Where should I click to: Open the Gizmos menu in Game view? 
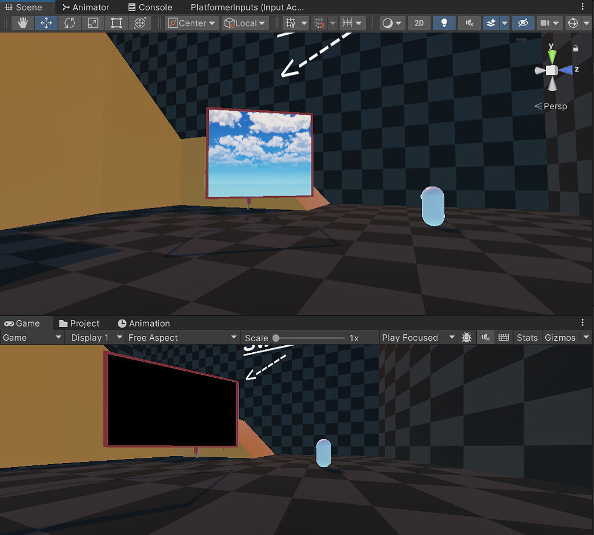pos(559,337)
